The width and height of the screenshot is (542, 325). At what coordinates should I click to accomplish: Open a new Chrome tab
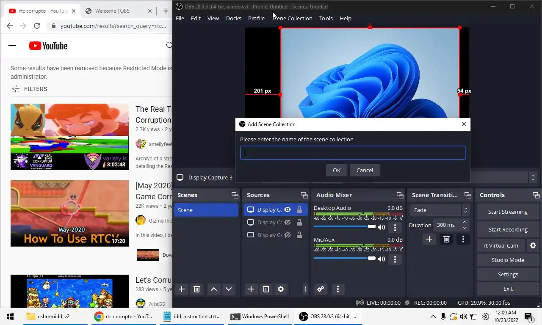[x=166, y=11]
